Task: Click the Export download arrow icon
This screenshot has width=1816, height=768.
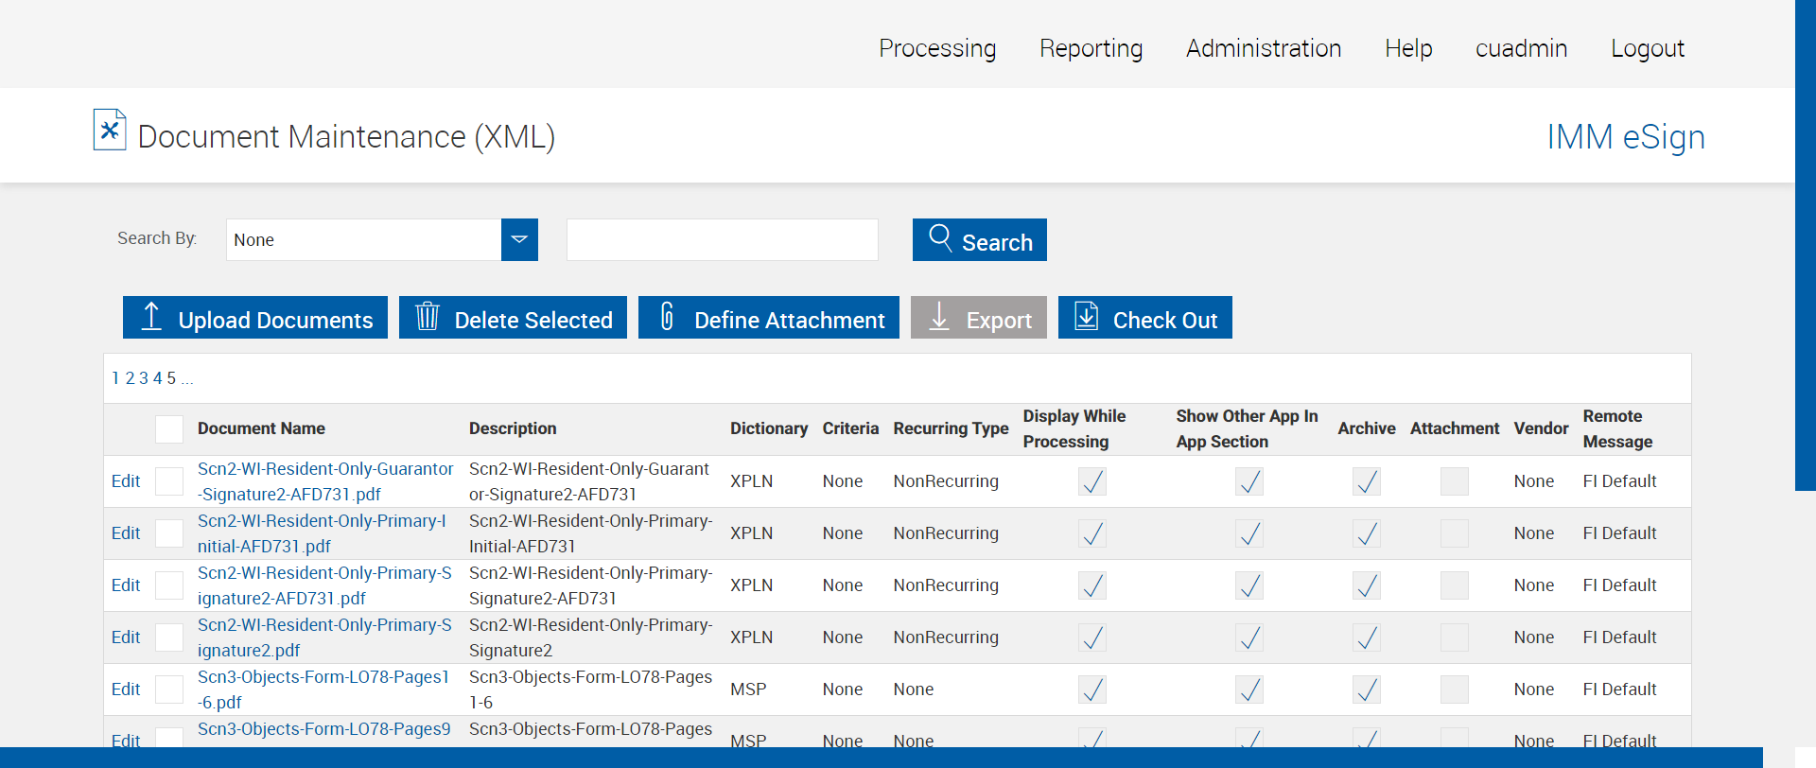Action: tap(939, 317)
